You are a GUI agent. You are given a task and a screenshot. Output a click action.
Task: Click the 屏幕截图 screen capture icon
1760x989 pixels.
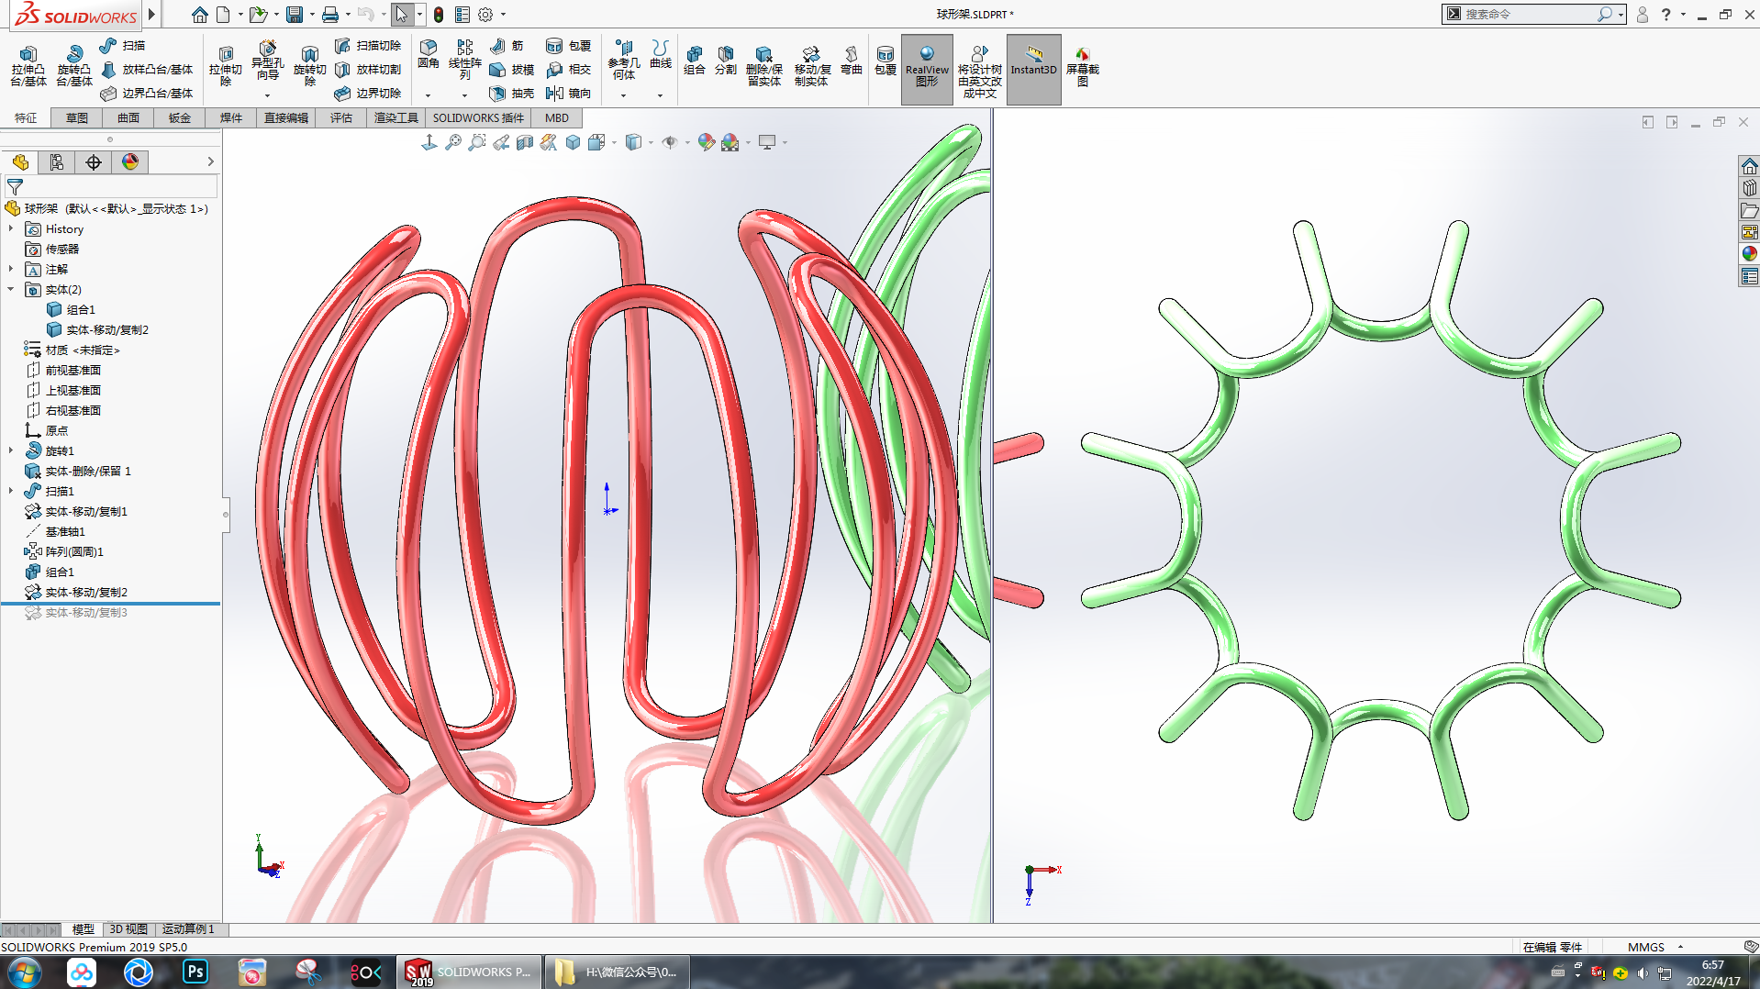click(1083, 67)
